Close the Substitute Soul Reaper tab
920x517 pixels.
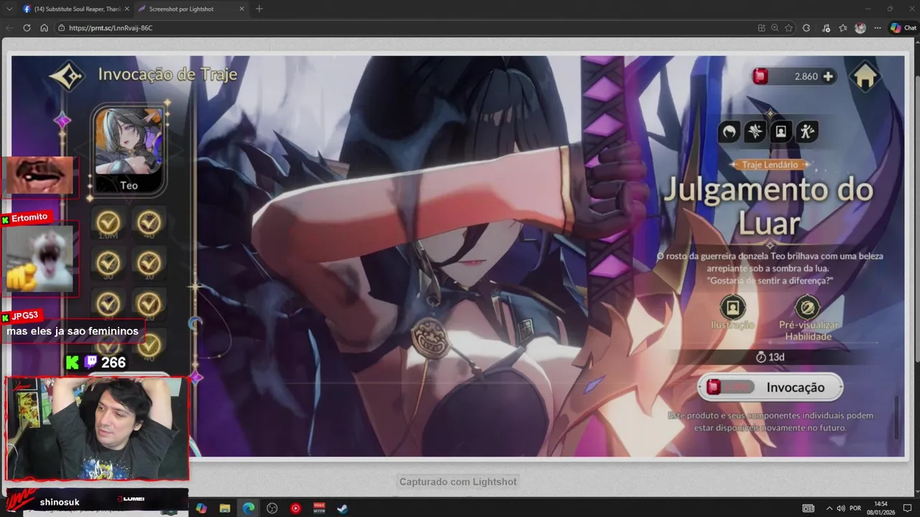tap(126, 9)
